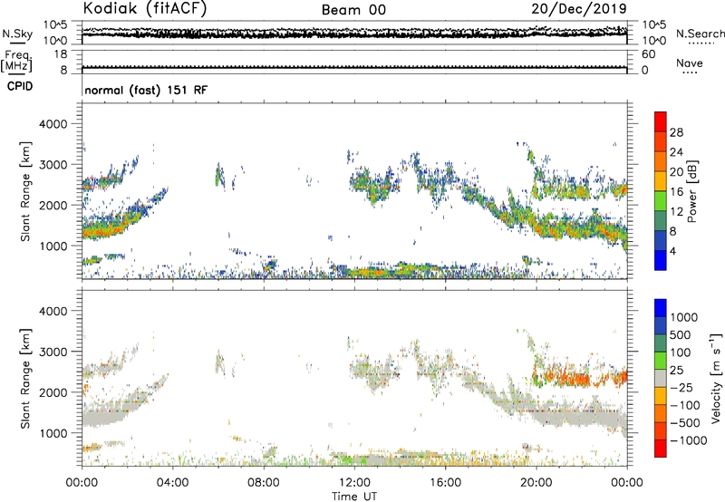Image resolution: width=725 pixels, height=502 pixels.
Task: Click the "2000" tick on the Velocity panel
Action: click(x=53, y=392)
